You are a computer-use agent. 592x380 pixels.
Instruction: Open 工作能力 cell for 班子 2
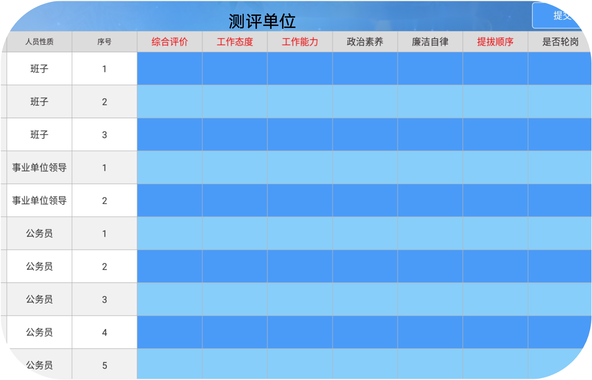pyautogui.click(x=300, y=101)
